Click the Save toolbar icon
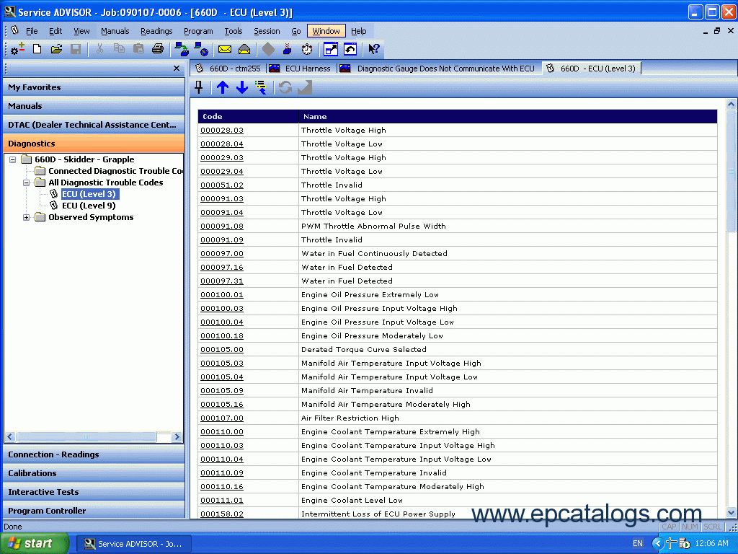Screen dimensions: 738x554 click(x=76, y=49)
